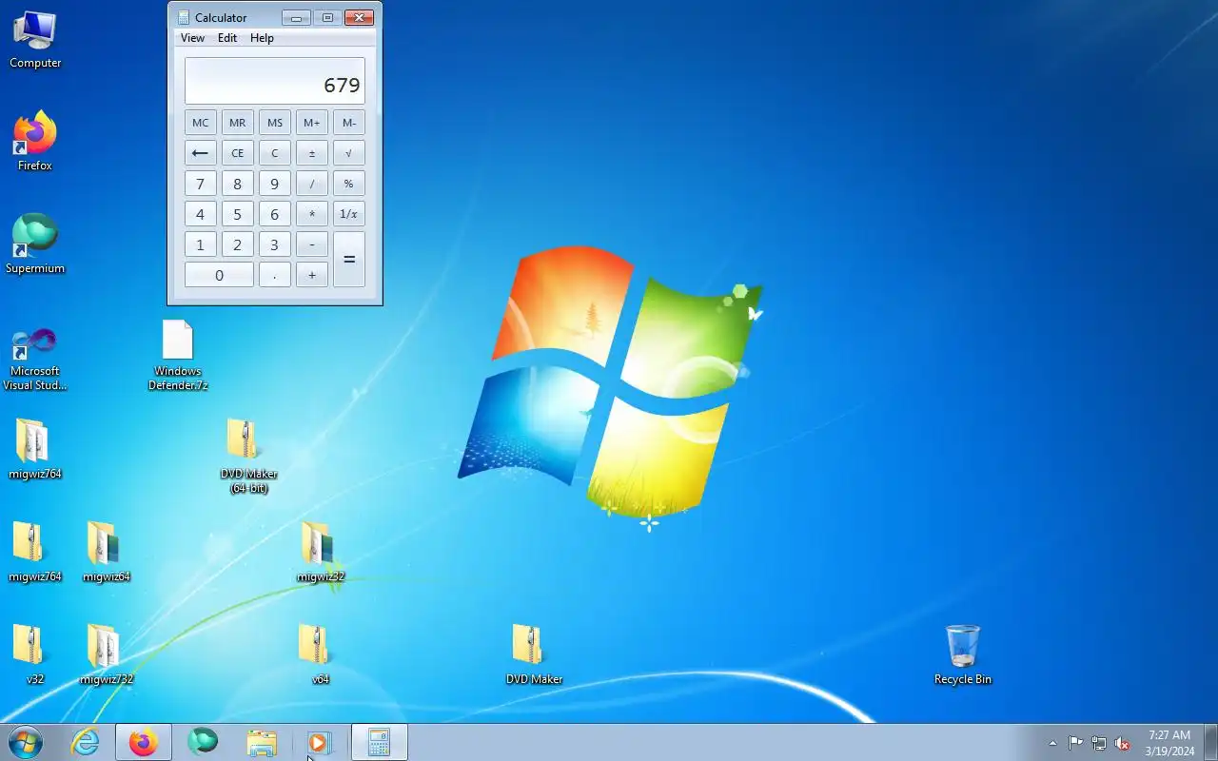
Task: Click the CE clear entry button
Action: click(237, 153)
